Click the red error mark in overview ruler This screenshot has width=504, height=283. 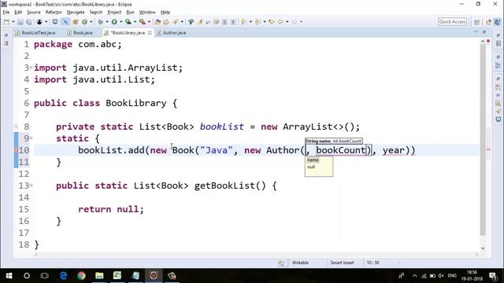click(x=488, y=149)
